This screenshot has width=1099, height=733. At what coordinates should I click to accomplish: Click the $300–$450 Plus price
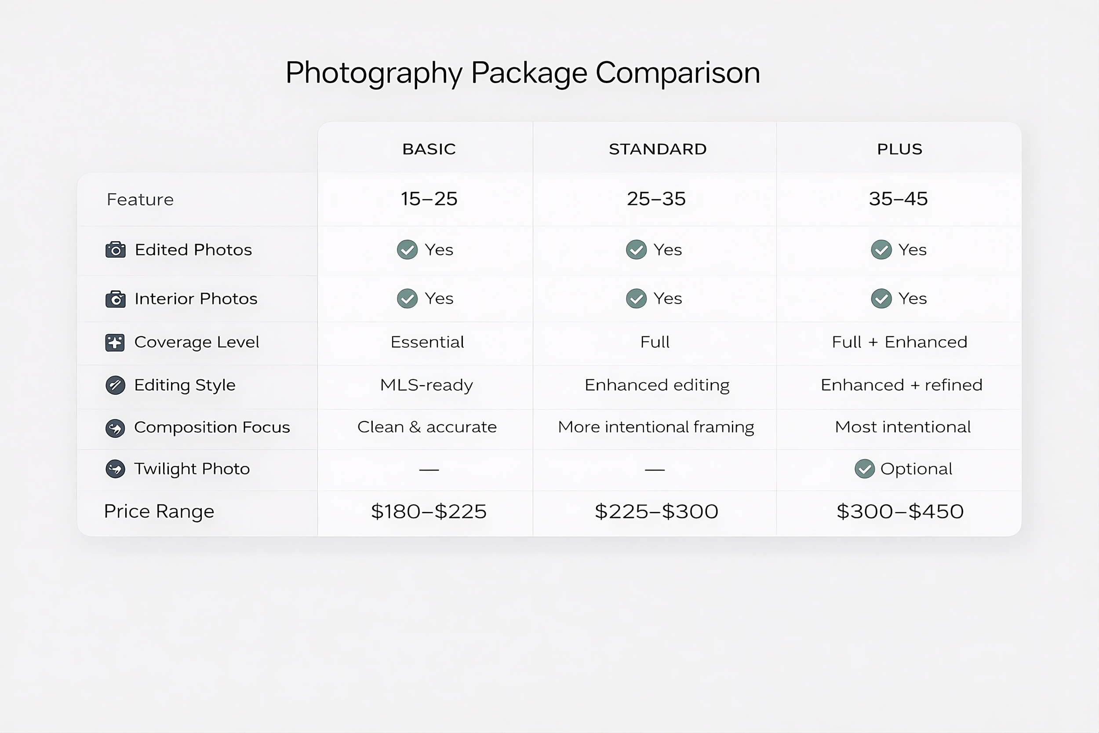900,511
